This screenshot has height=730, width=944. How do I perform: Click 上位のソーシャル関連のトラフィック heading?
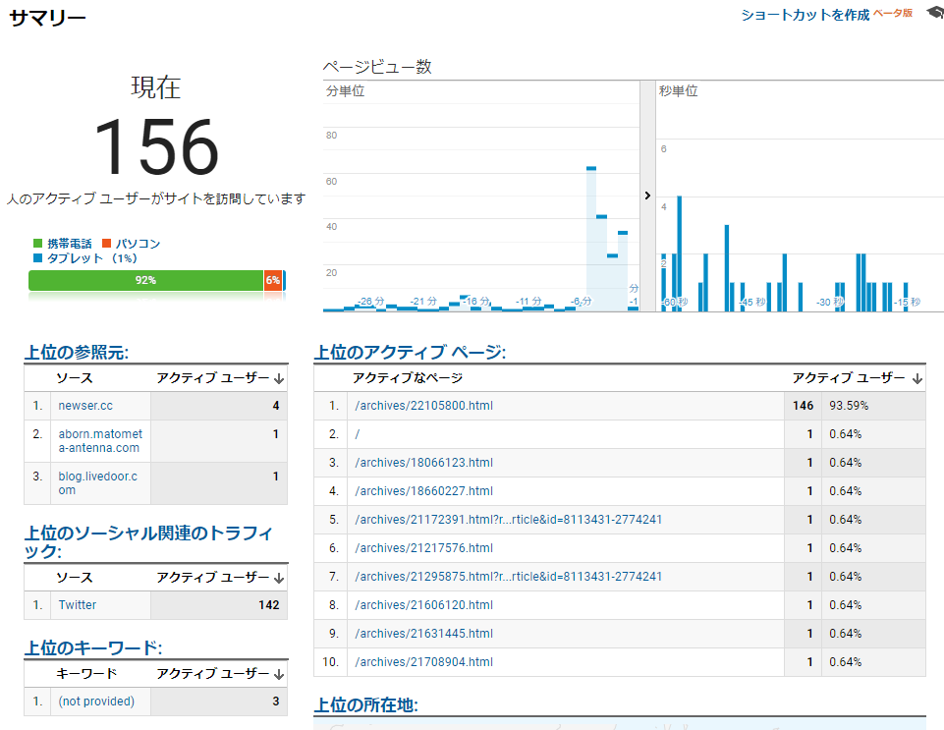148,542
